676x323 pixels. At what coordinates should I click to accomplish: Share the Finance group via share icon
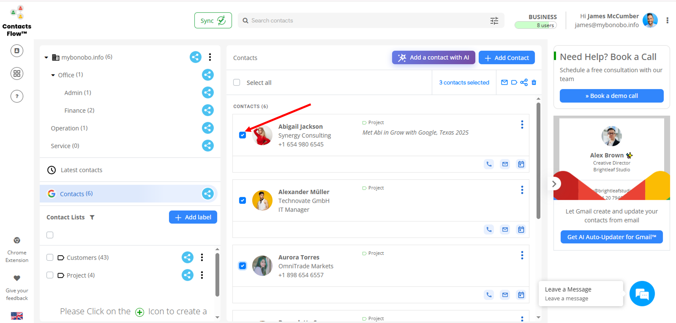click(x=208, y=110)
